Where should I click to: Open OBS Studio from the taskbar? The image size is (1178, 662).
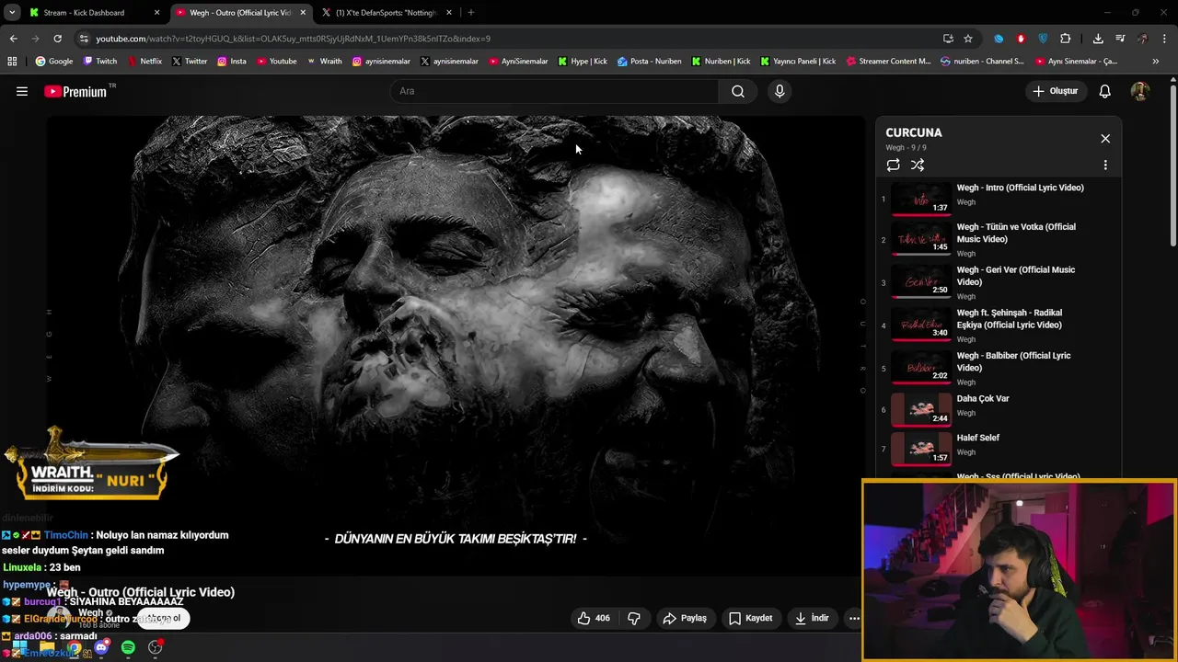tap(156, 647)
